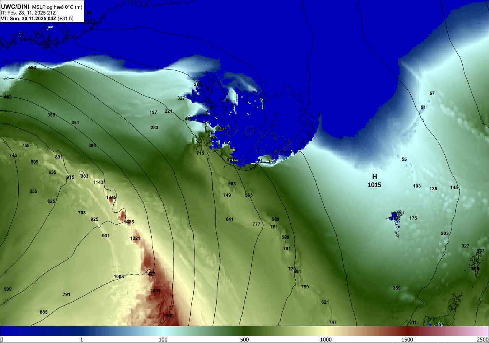The height and width of the screenshot is (343, 489).
Task: Click the high pressure label '1015'
Action: point(375,185)
